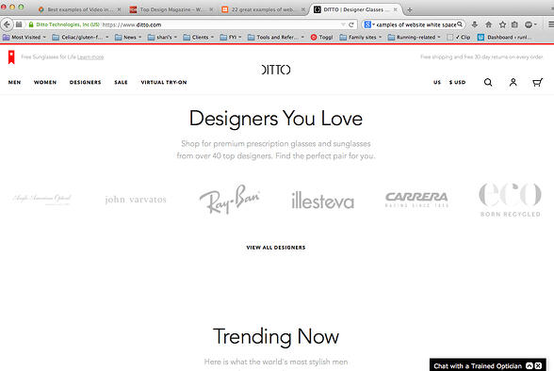
Task: Expand the Family sites bookmarks folder
Action: (x=360, y=37)
